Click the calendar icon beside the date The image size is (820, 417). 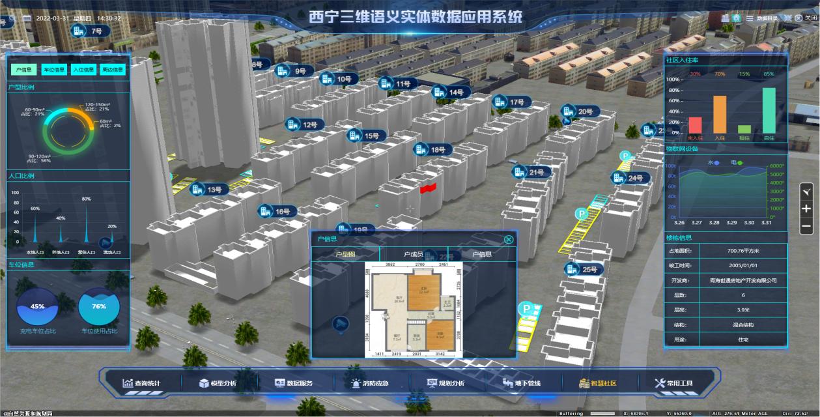tap(27, 18)
